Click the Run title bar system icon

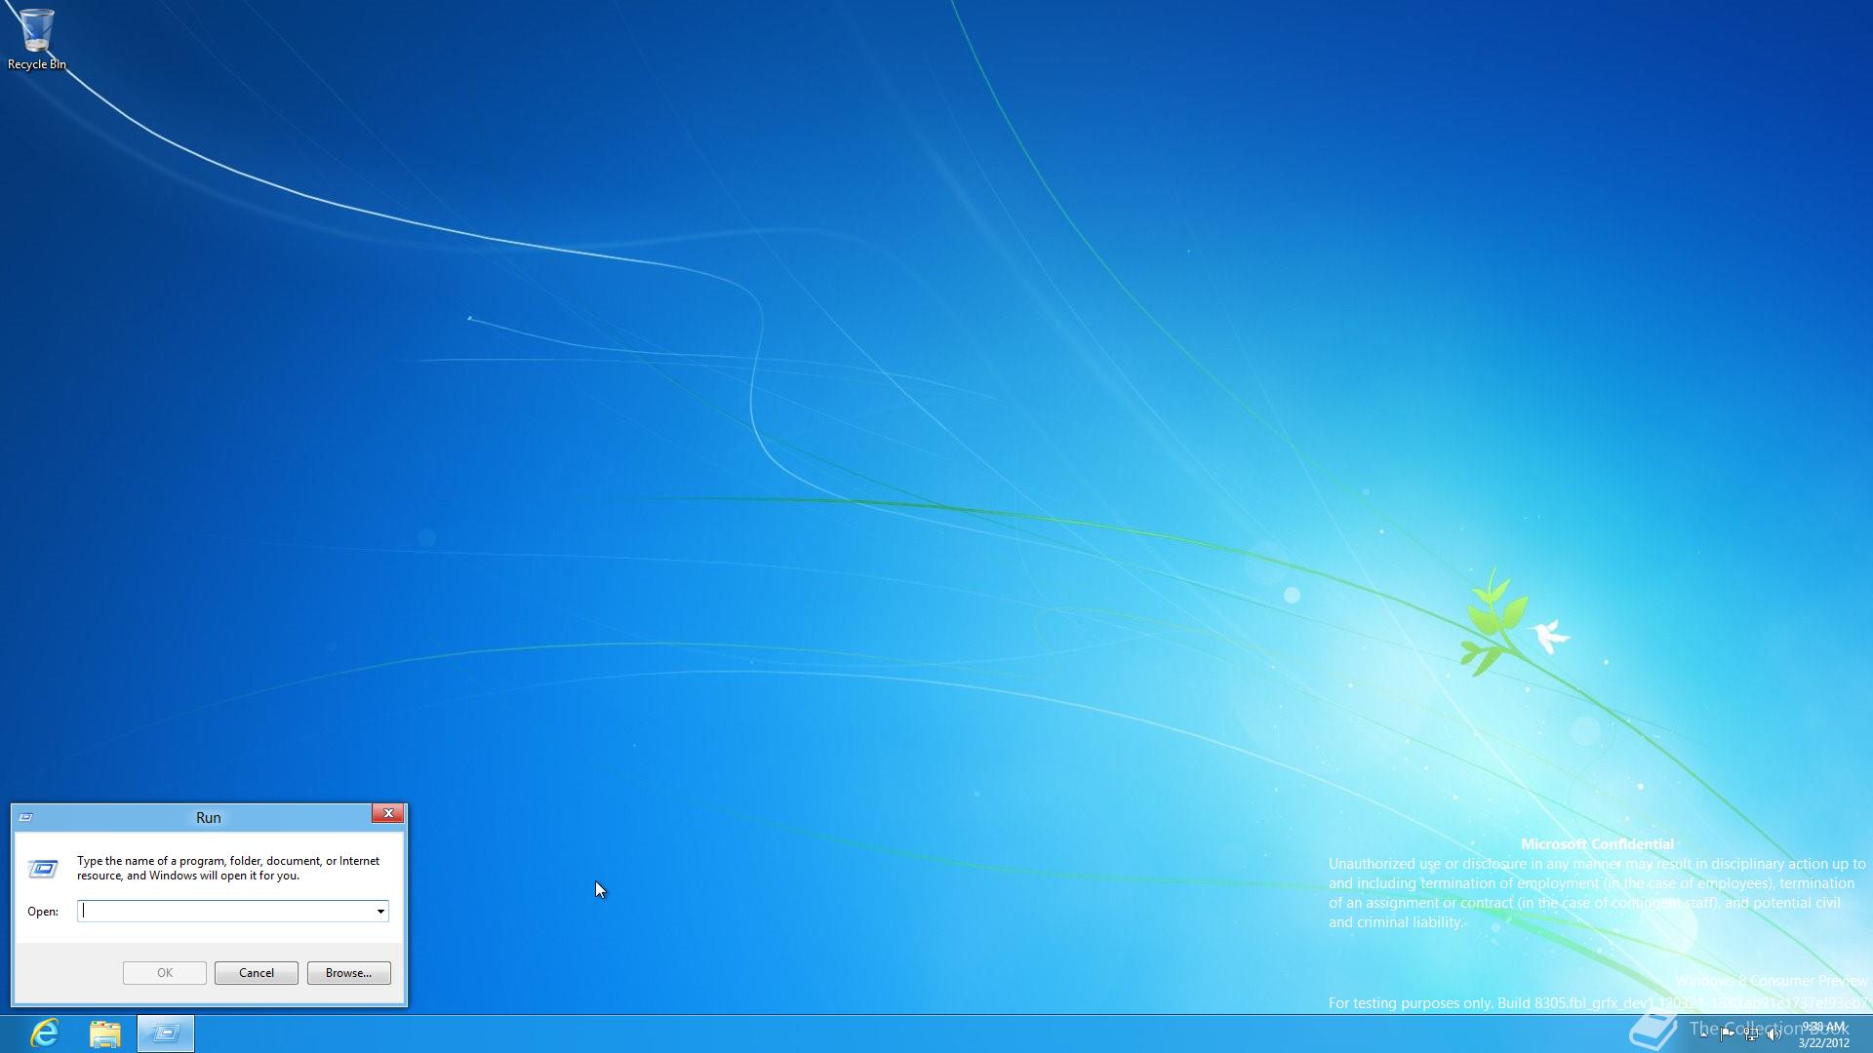coord(26,817)
